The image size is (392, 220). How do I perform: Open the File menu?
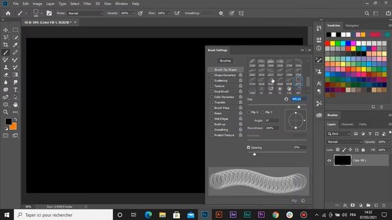pyautogui.click(x=16, y=4)
